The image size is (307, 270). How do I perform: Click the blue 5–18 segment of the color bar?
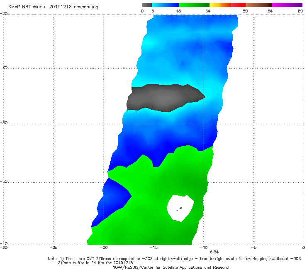[x=166, y=5]
